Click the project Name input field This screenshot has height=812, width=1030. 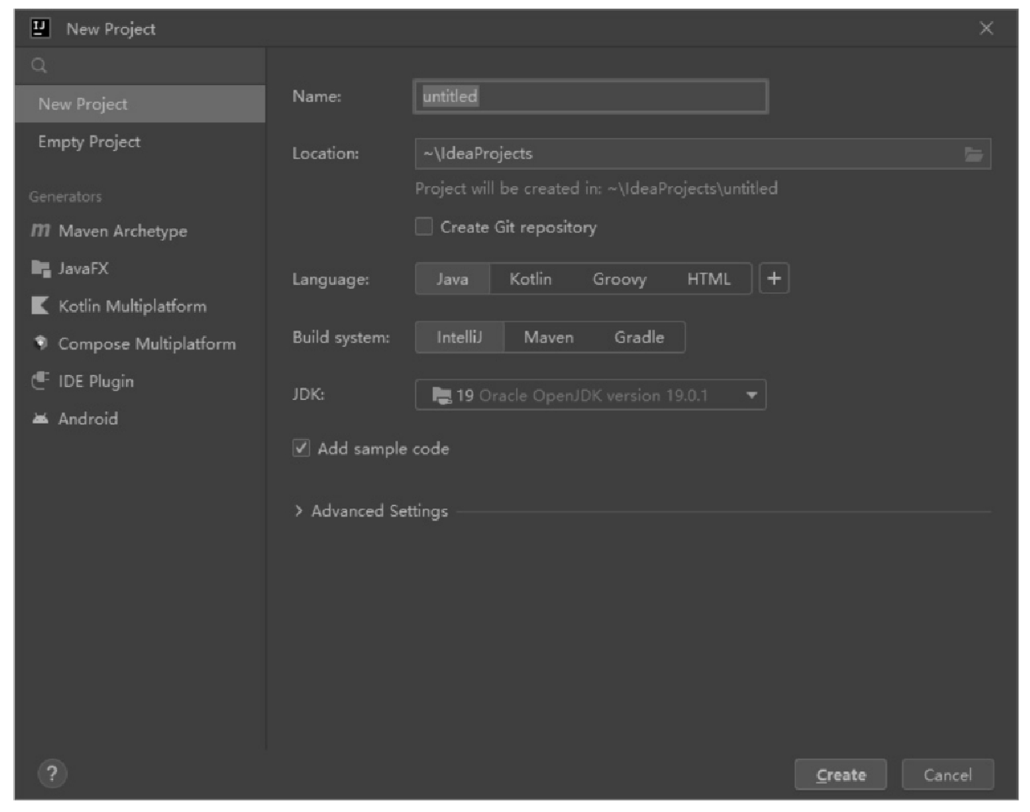tap(590, 96)
